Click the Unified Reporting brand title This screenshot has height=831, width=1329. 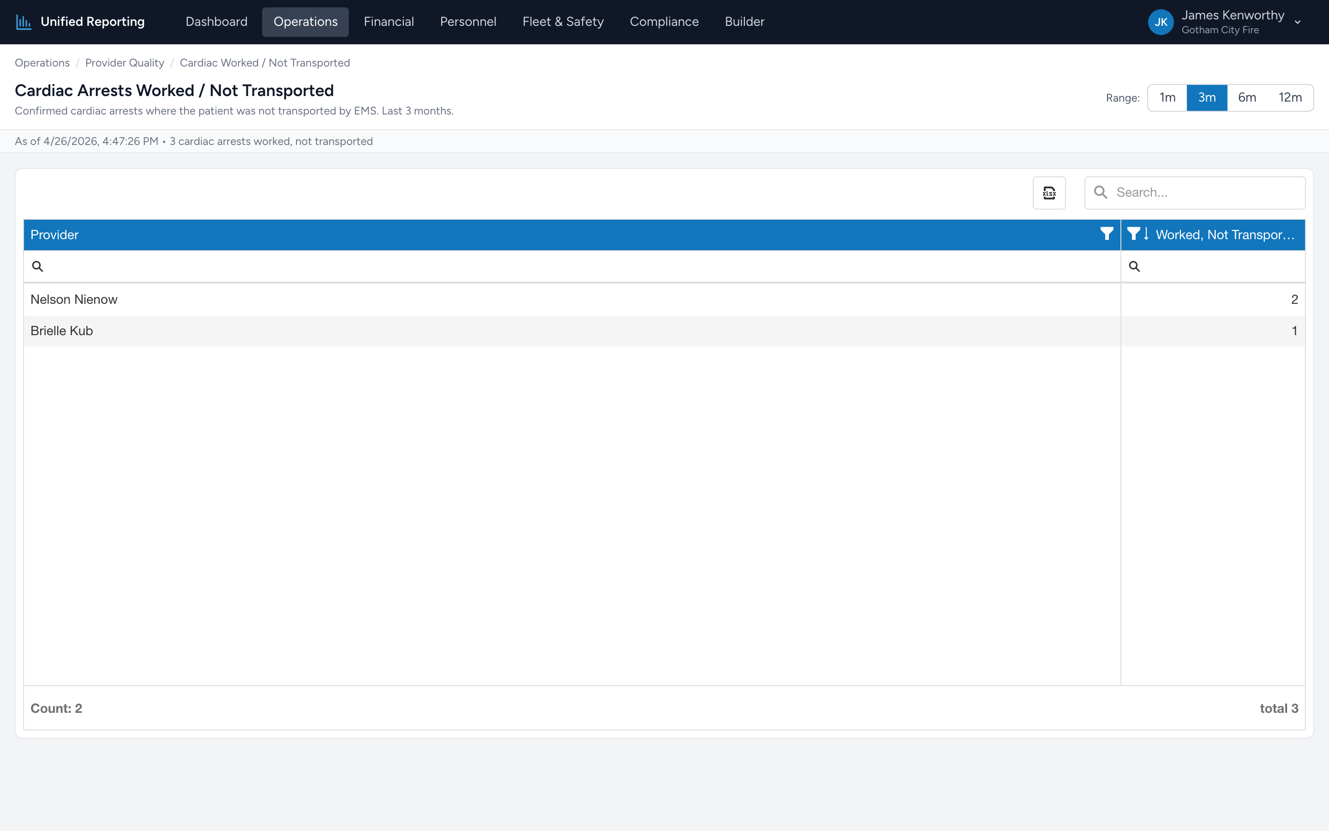tap(92, 22)
